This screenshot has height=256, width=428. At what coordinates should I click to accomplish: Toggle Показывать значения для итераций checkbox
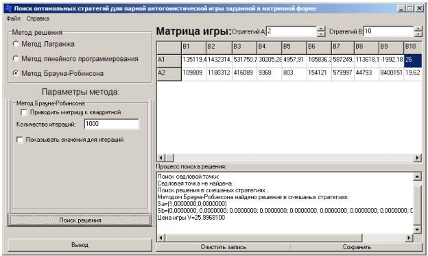pyautogui.click(x=20, y=140)
